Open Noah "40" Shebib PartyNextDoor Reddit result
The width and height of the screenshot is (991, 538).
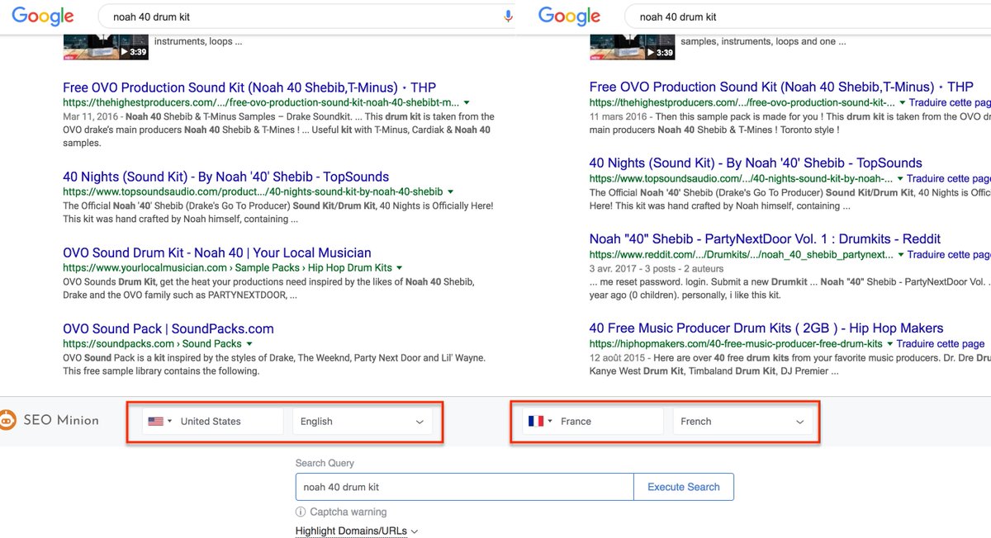coord(765,238)
